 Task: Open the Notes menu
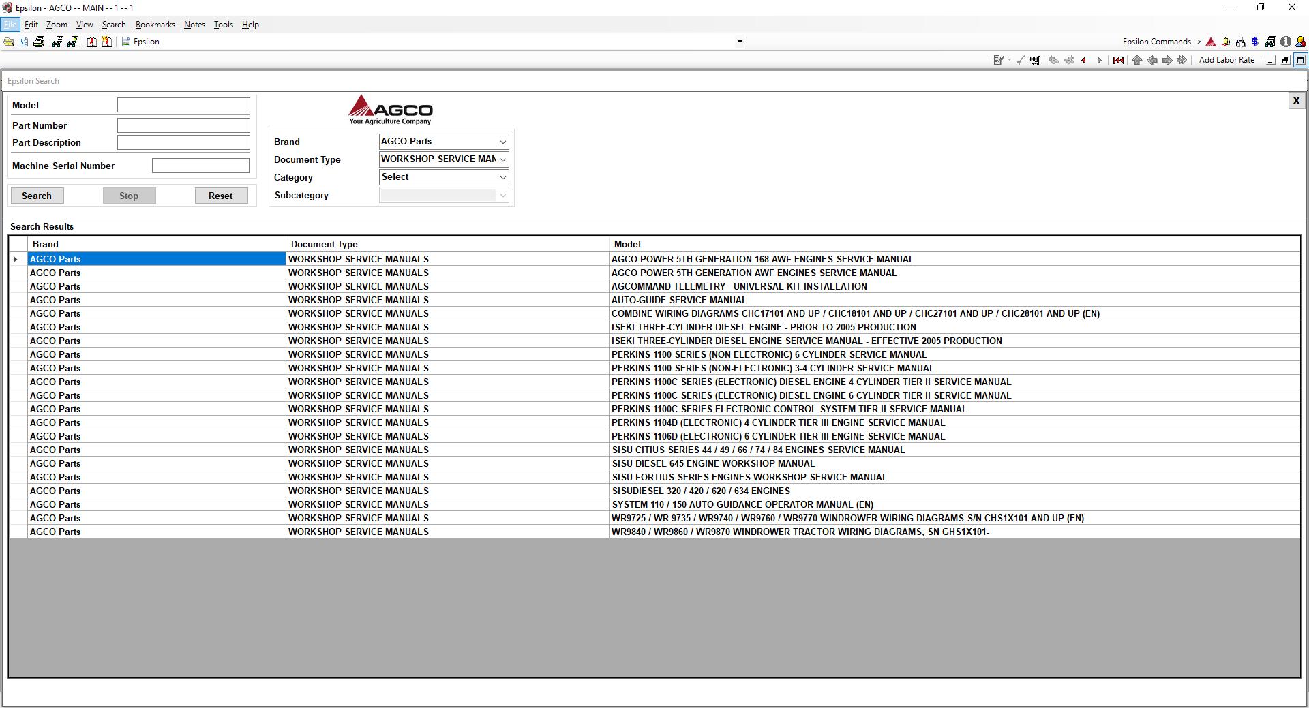(194, 25)
